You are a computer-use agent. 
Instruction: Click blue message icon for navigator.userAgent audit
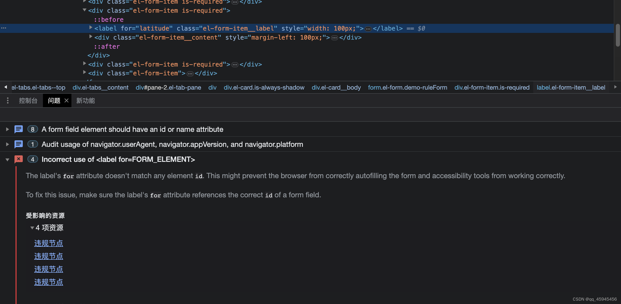(x=19, y=144)
